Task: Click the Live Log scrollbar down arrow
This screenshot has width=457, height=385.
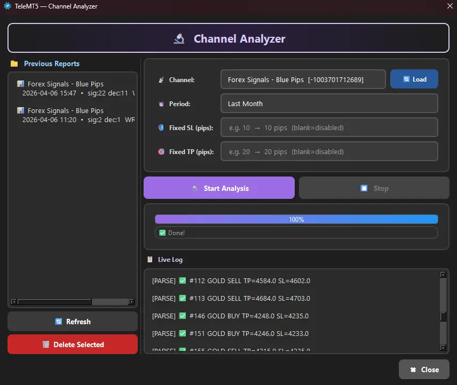Action: pyautogui.click(x=443, y=348)
